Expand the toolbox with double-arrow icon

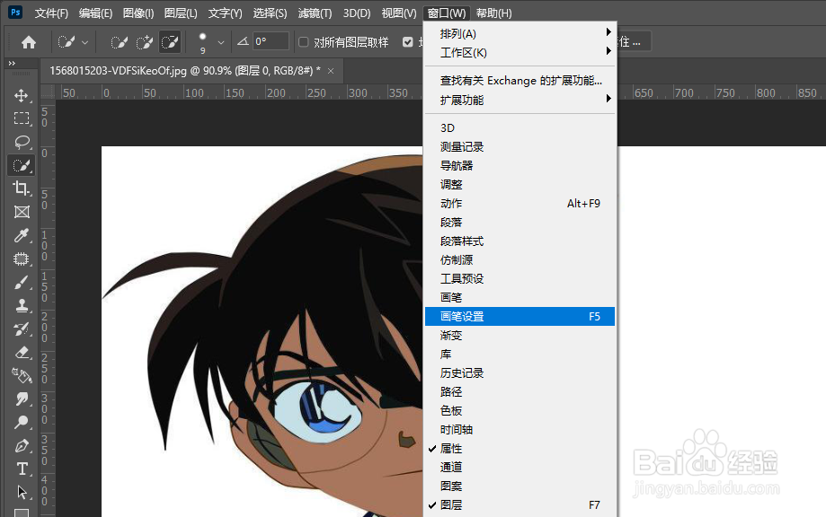click(12, 63)
